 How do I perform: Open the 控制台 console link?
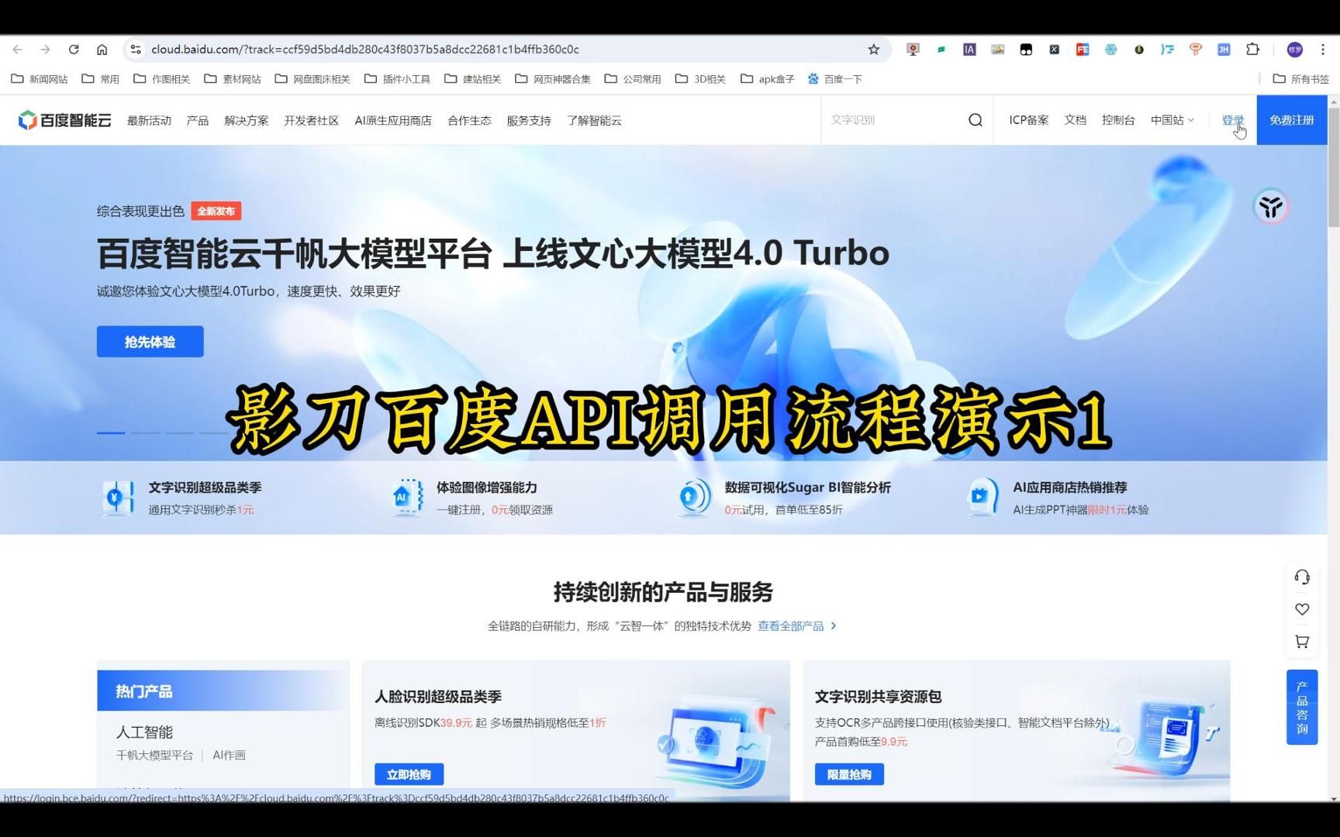pos(1118,120)
